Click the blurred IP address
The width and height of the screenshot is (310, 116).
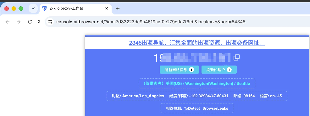[192, 58]
